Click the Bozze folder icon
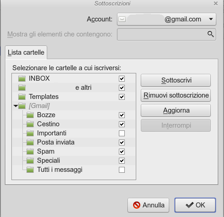The image size is (224, 217). tap(30, 115)
